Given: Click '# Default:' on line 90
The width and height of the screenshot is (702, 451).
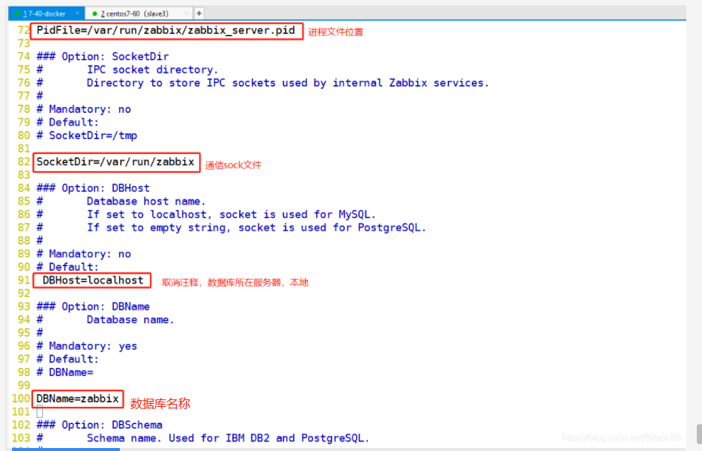Looking at the screenshot, I should pyautogui.click(x=67, y=267).
